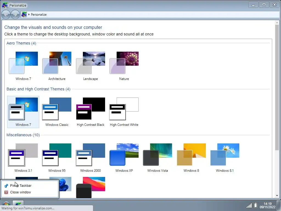The image size is (281, 211).
Task: Click the Aero Themes (4) section header
Action: 21,43
